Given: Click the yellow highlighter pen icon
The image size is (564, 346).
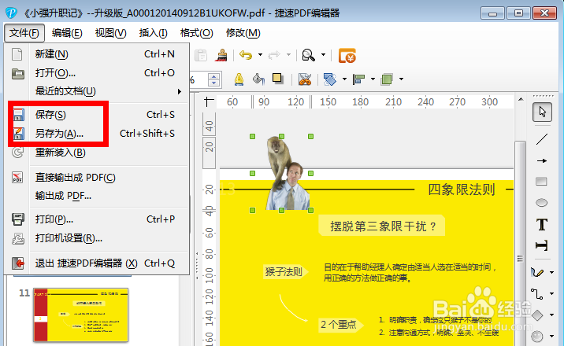Looking at the screenshot, I should pyautogui.click(x=239, y=79).
